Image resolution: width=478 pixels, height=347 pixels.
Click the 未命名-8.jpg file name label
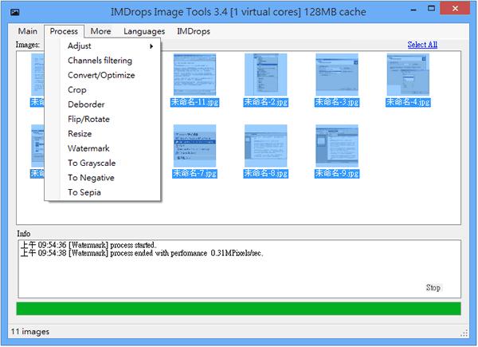265,174
